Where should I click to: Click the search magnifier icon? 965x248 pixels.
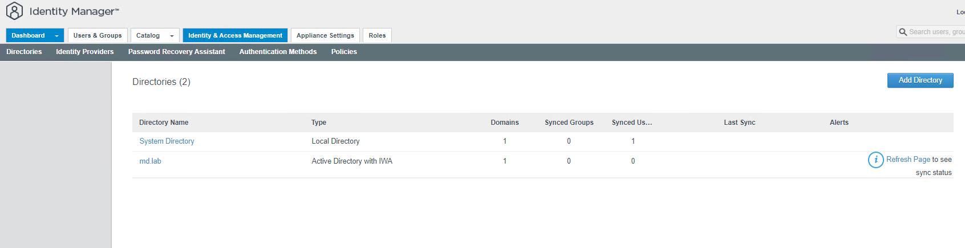903,32
